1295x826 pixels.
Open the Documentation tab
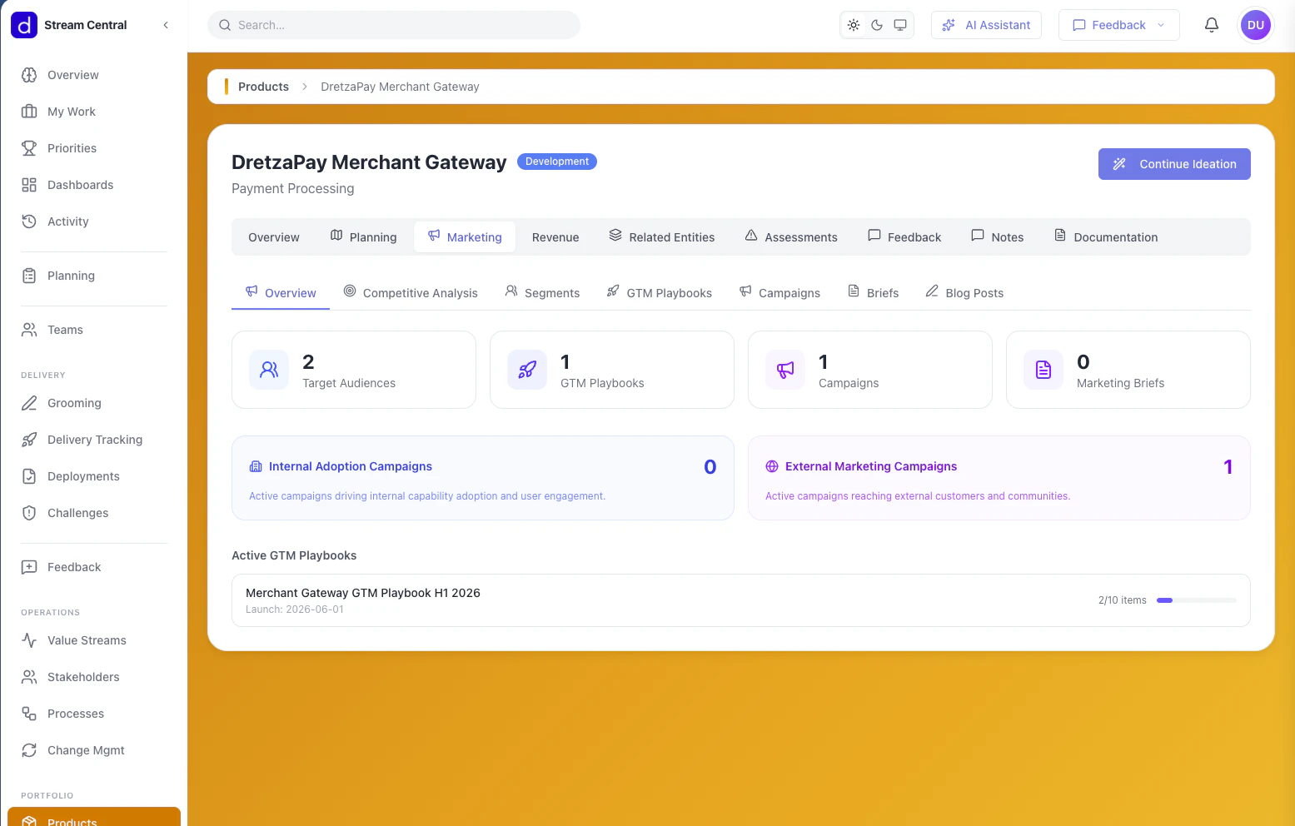click(1106, 237)
